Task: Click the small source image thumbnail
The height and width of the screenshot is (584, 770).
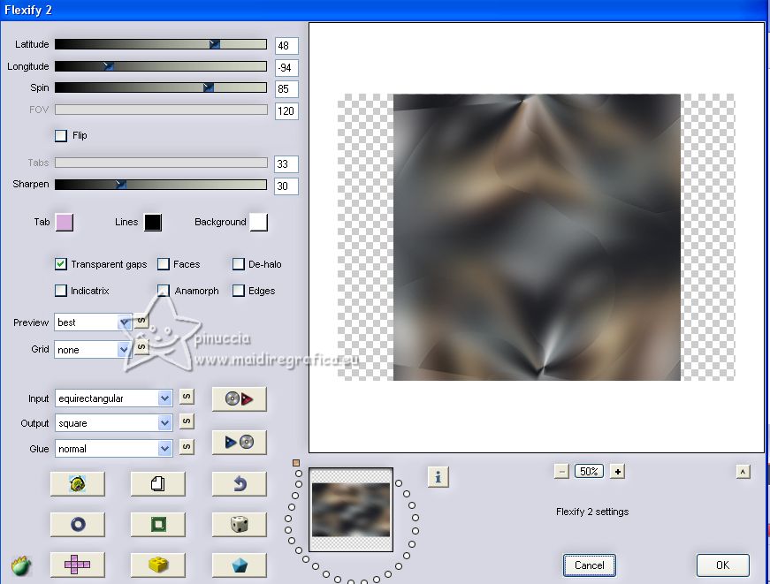Action: 351,510
